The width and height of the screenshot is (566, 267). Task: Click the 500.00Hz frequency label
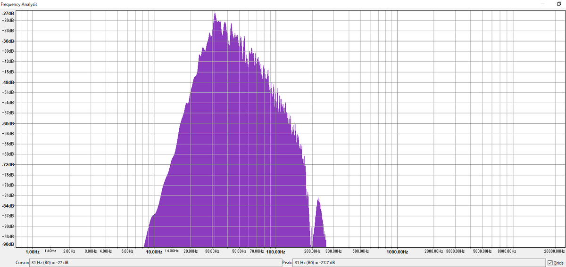[x=360, y=252]
